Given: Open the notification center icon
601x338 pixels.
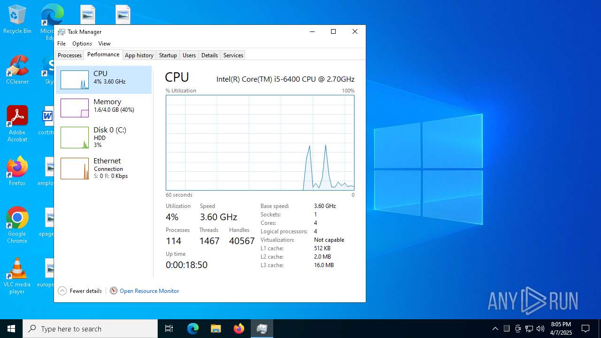Looking at the screenshot, I should 586,329.
